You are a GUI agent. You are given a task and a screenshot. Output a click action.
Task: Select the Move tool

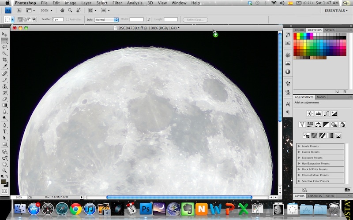tap(4, 34)
